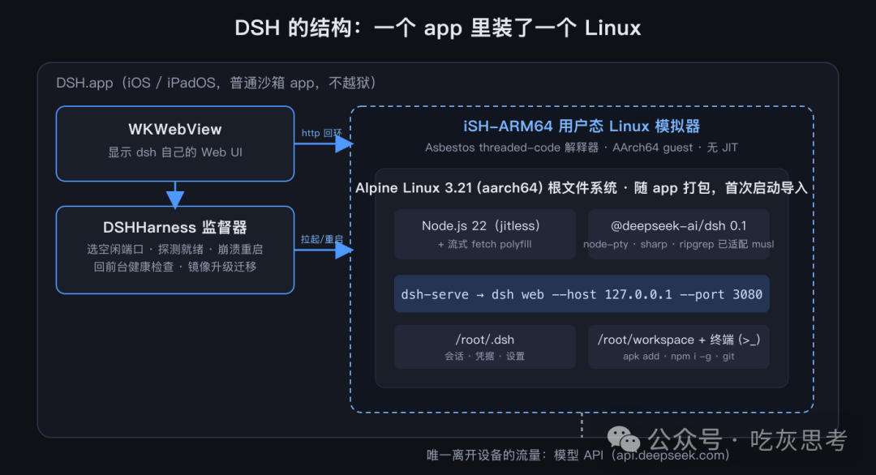The height and width of the screenshot is (475, 876).
Task: Select the "@deepseek-ai/dsh 0.1" card title
Action: tap(678, 226)
